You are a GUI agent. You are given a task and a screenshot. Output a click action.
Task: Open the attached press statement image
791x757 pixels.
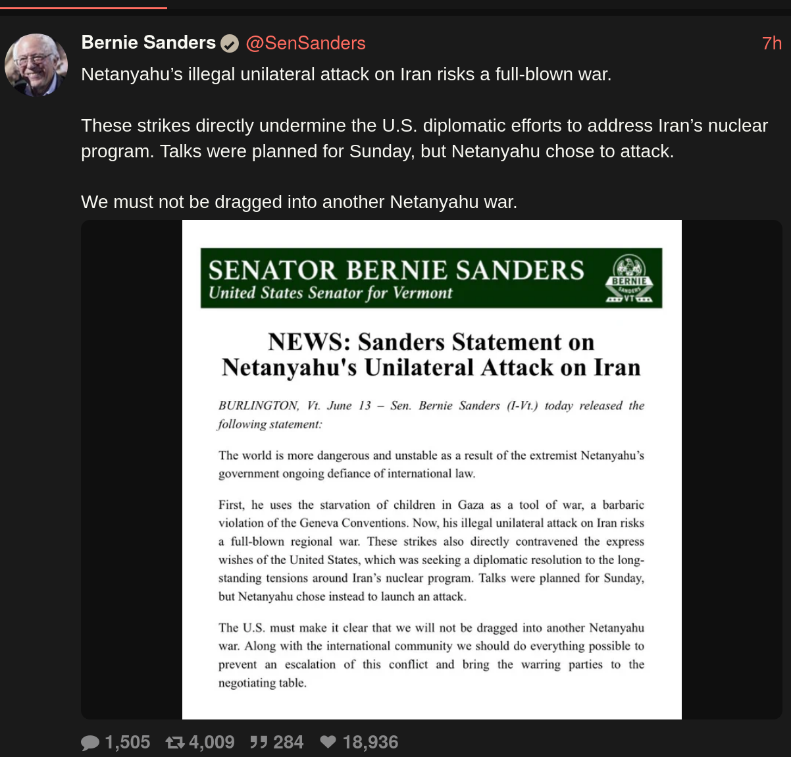[x=432, y=469]
